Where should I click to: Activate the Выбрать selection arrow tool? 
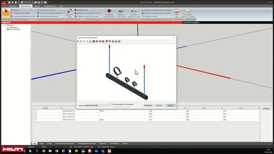pos(6,13)
